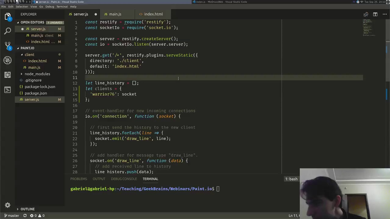
Task: Click the open changes icon in the editor toolbar
Action: tap(366, 14)
